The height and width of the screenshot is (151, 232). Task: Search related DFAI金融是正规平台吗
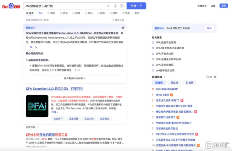(x=168, y=59)
